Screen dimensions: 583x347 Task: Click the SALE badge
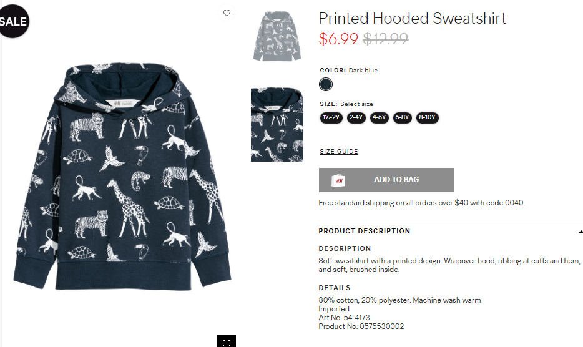click(x=13, y=21)
